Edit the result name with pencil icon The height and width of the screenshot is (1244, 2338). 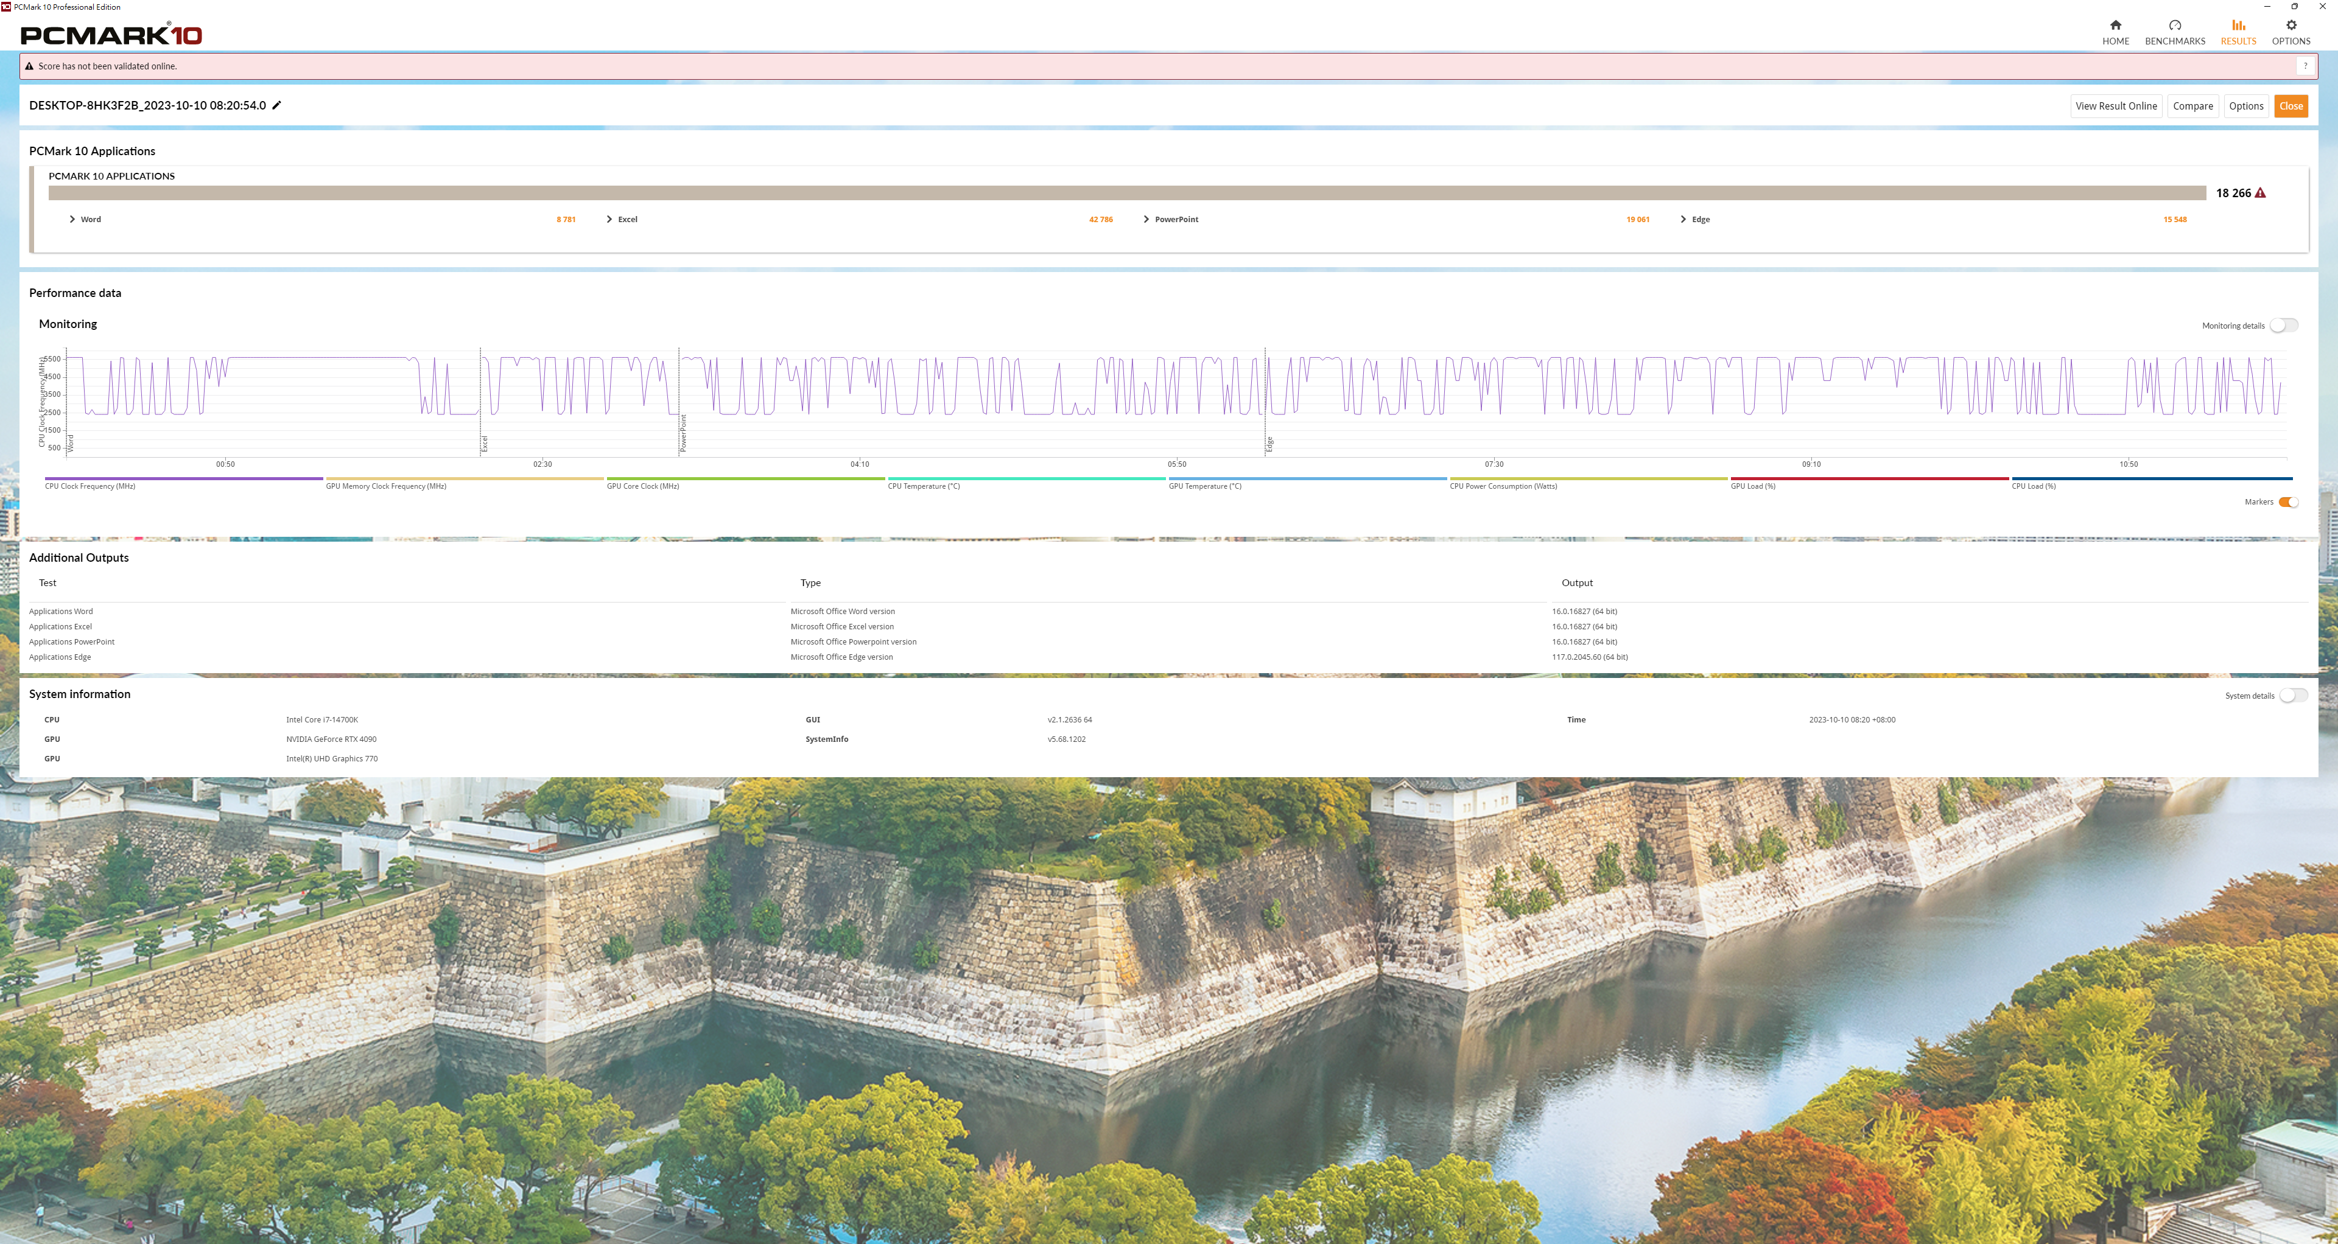pos(277,105)
